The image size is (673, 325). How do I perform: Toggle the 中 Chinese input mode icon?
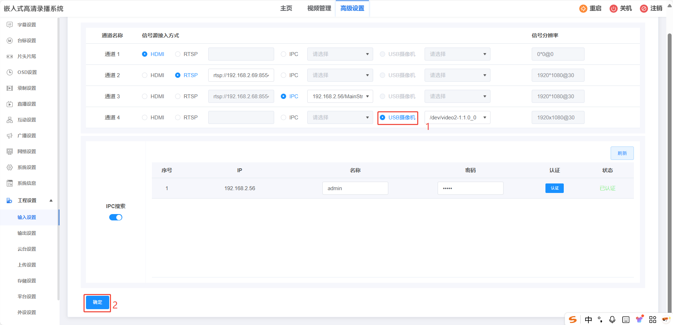(588, 319)
